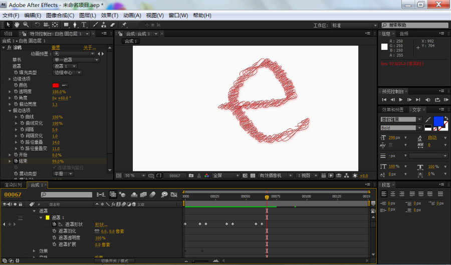Open the 文件(F) menu

(11, 15)
